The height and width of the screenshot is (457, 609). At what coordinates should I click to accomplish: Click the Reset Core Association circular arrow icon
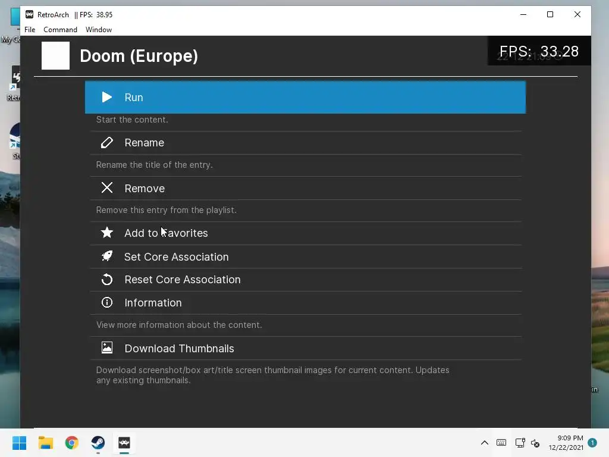(x=107, y=280)
